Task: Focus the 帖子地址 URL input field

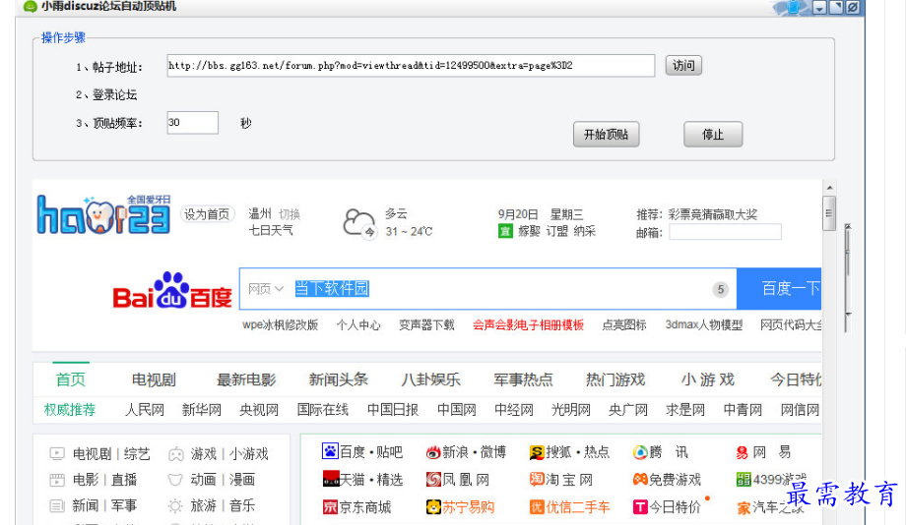Action: 411,66
